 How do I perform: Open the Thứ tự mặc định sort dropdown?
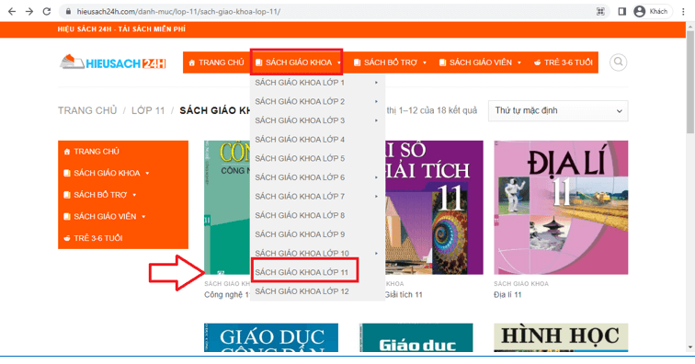[x=558, y=111]
